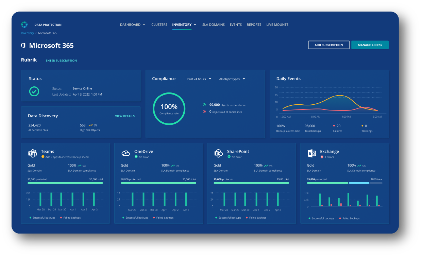Click the Manage Access button
This screenshot has width=422, height=257.
point(370,45)
